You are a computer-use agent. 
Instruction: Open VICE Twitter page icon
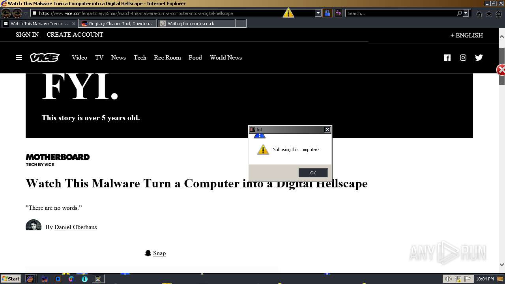[x=479, y=58]
